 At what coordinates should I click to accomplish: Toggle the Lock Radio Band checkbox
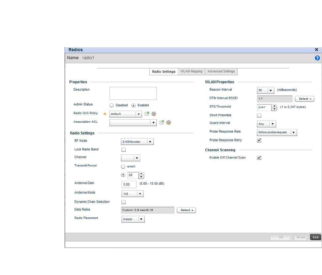coord(124,150)
